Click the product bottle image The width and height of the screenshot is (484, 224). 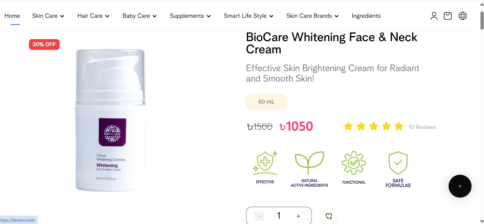coord(110,120)
